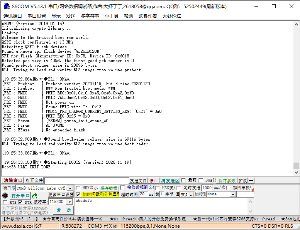Open the 末尾 position dropdown
Screen dimensions: 300x230
[x=191, y=195]
